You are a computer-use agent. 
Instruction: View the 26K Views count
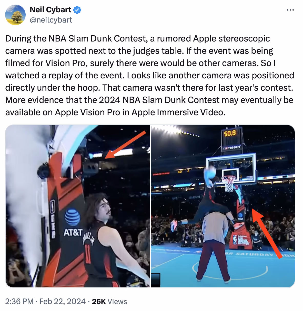click(x=109, y=302)
